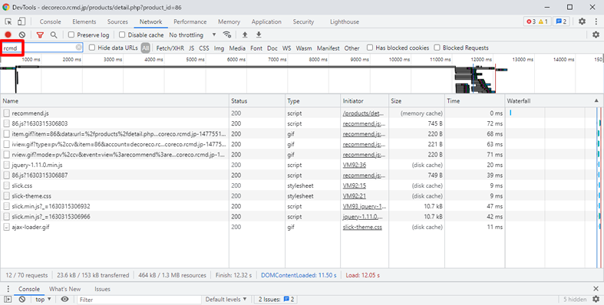Click the 2 Issues button
Screen dimensions: 604x305
(276, 299)
